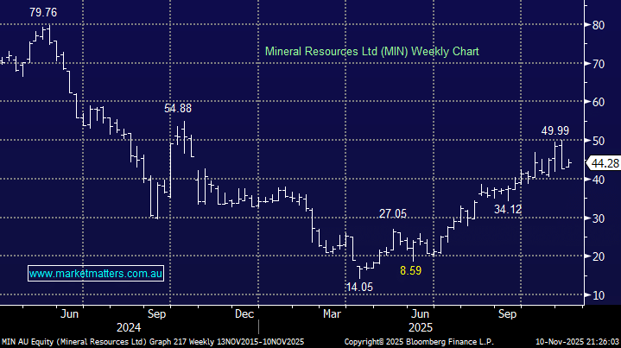Select the Dec marker on the time axis

[244, 314]
